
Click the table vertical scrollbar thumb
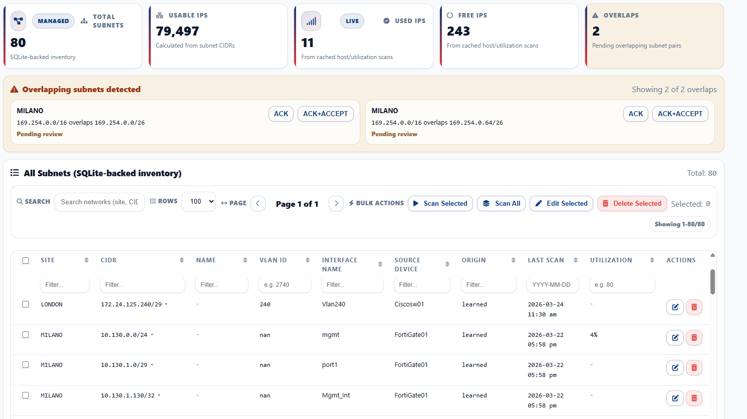tap(712, 282)
